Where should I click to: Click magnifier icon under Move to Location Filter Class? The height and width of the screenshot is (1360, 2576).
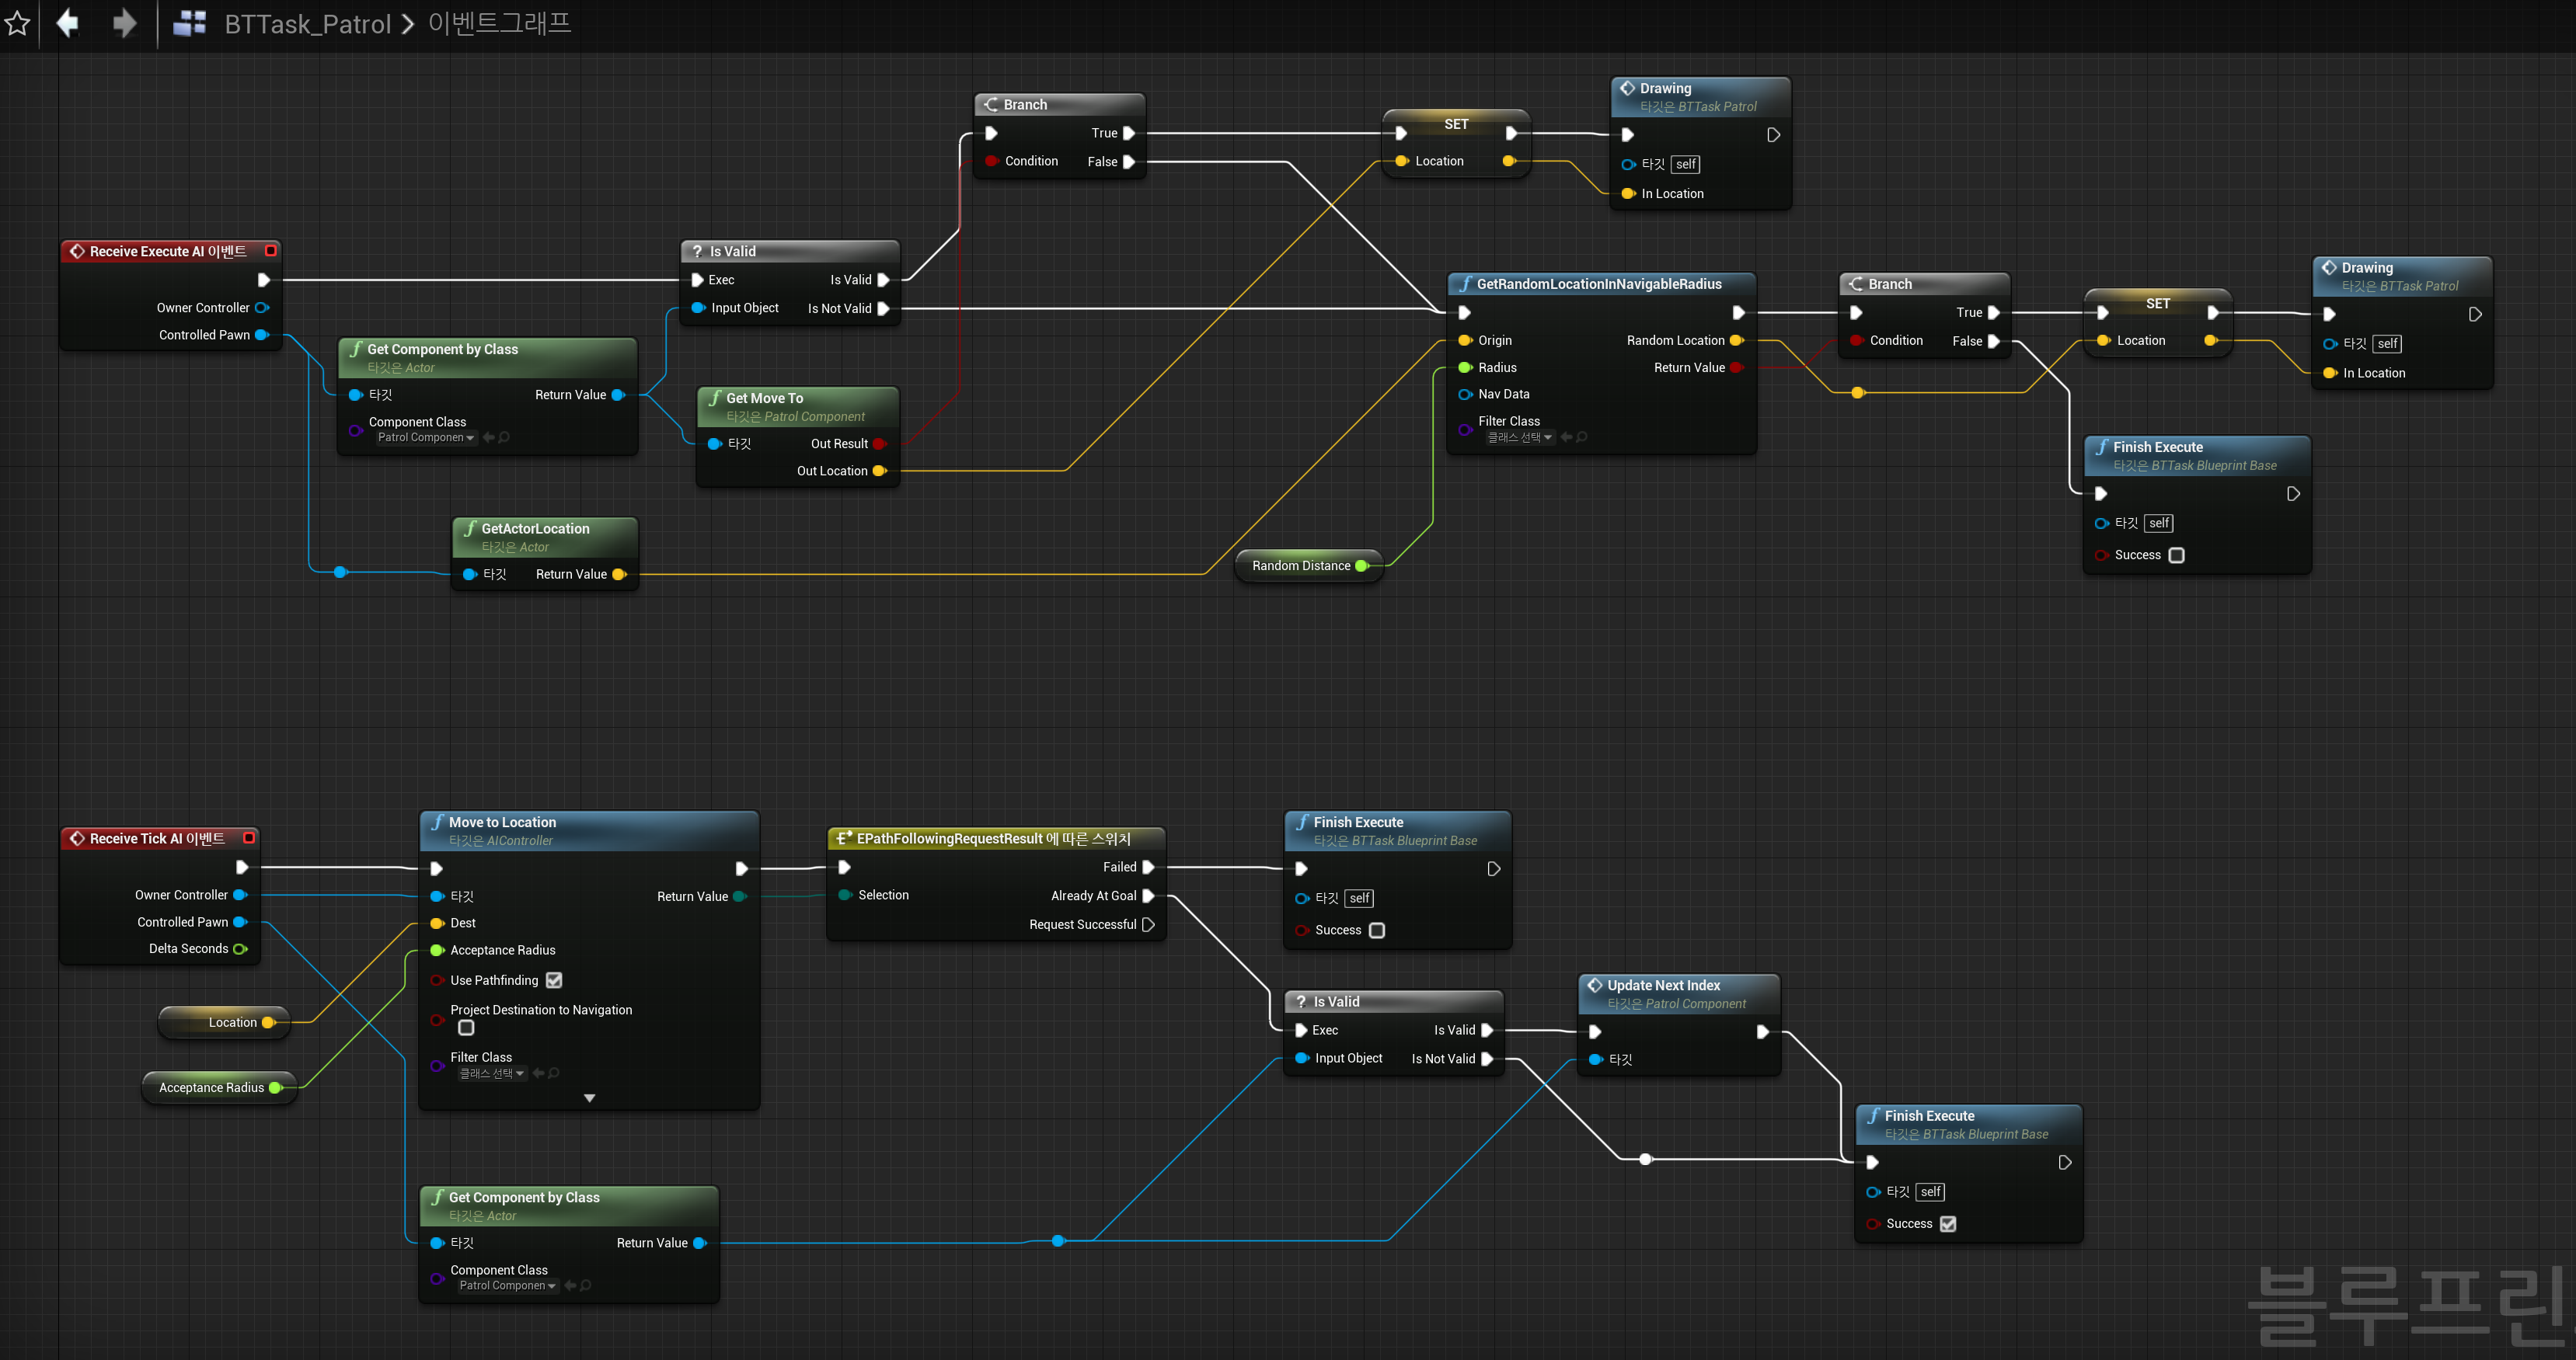click(x=554, y=1073)
